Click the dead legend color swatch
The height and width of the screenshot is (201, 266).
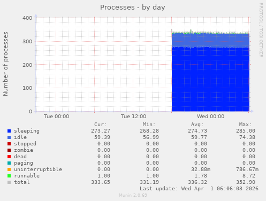(9, 157)
